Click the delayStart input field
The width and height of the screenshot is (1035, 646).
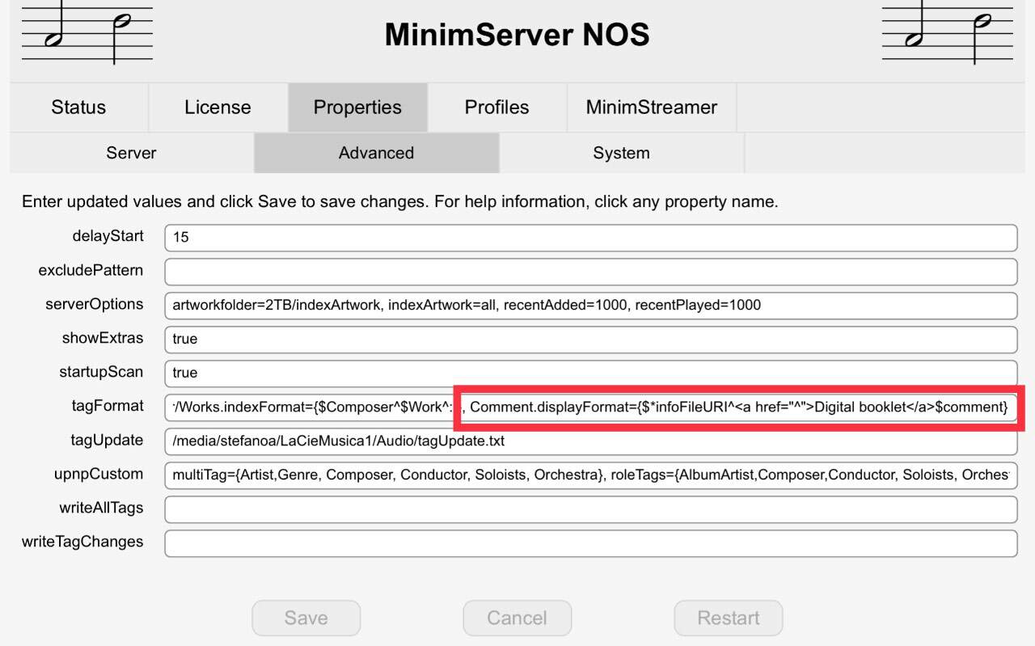pos(590,238)
